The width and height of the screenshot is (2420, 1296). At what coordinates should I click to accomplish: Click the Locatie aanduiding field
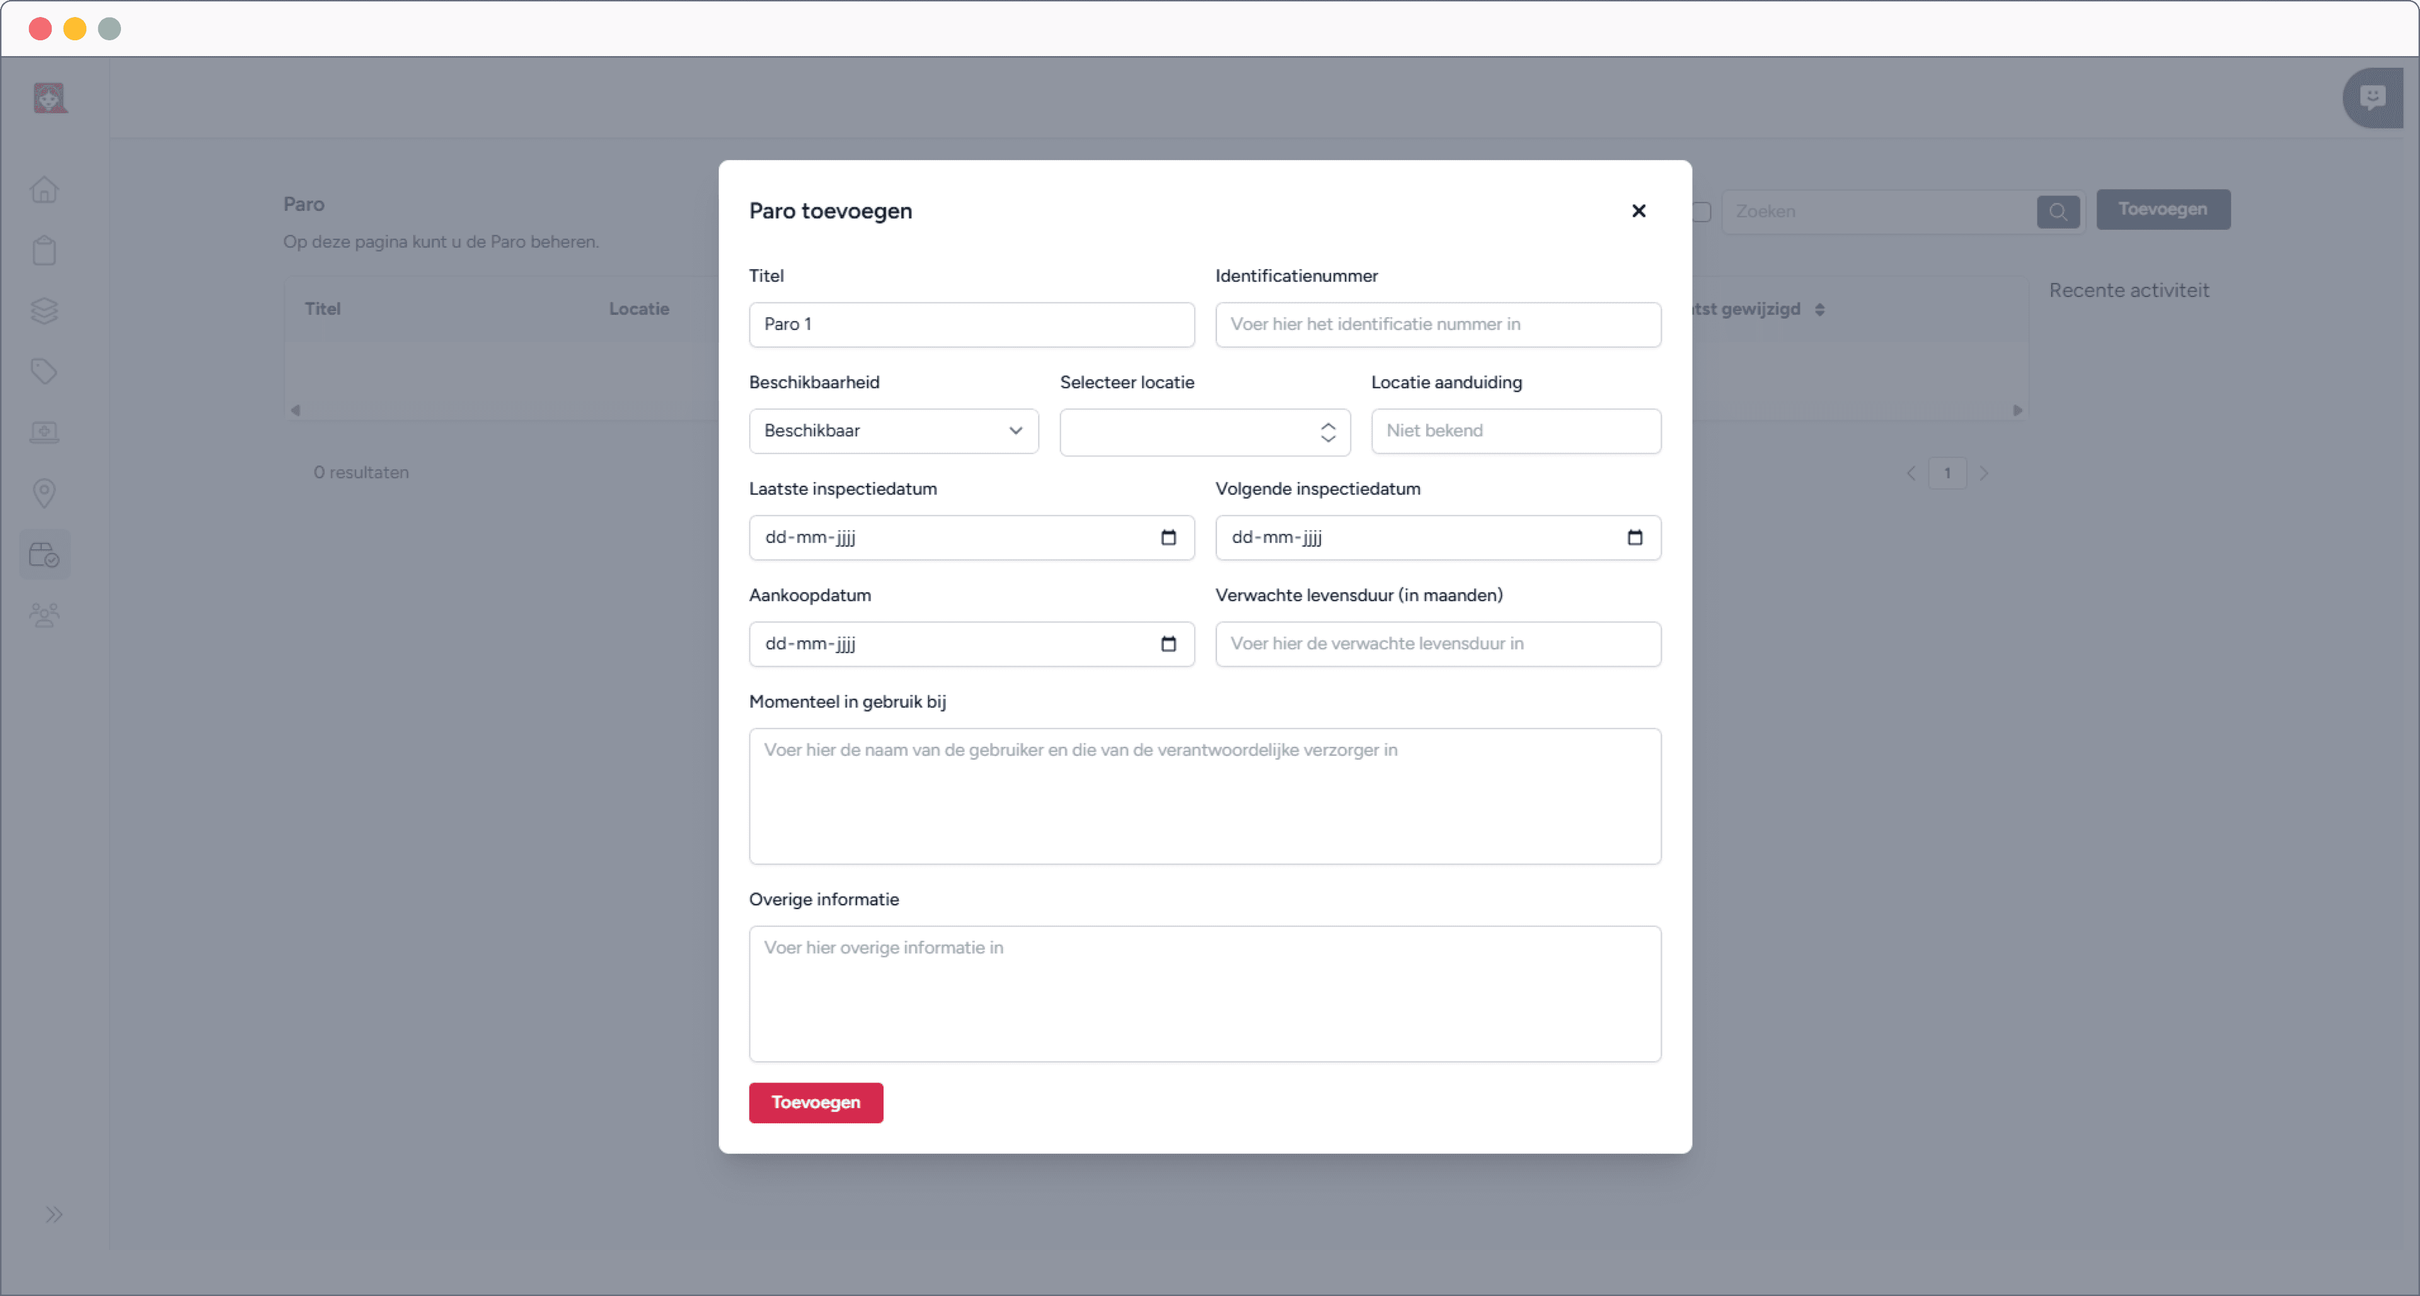1515,431
